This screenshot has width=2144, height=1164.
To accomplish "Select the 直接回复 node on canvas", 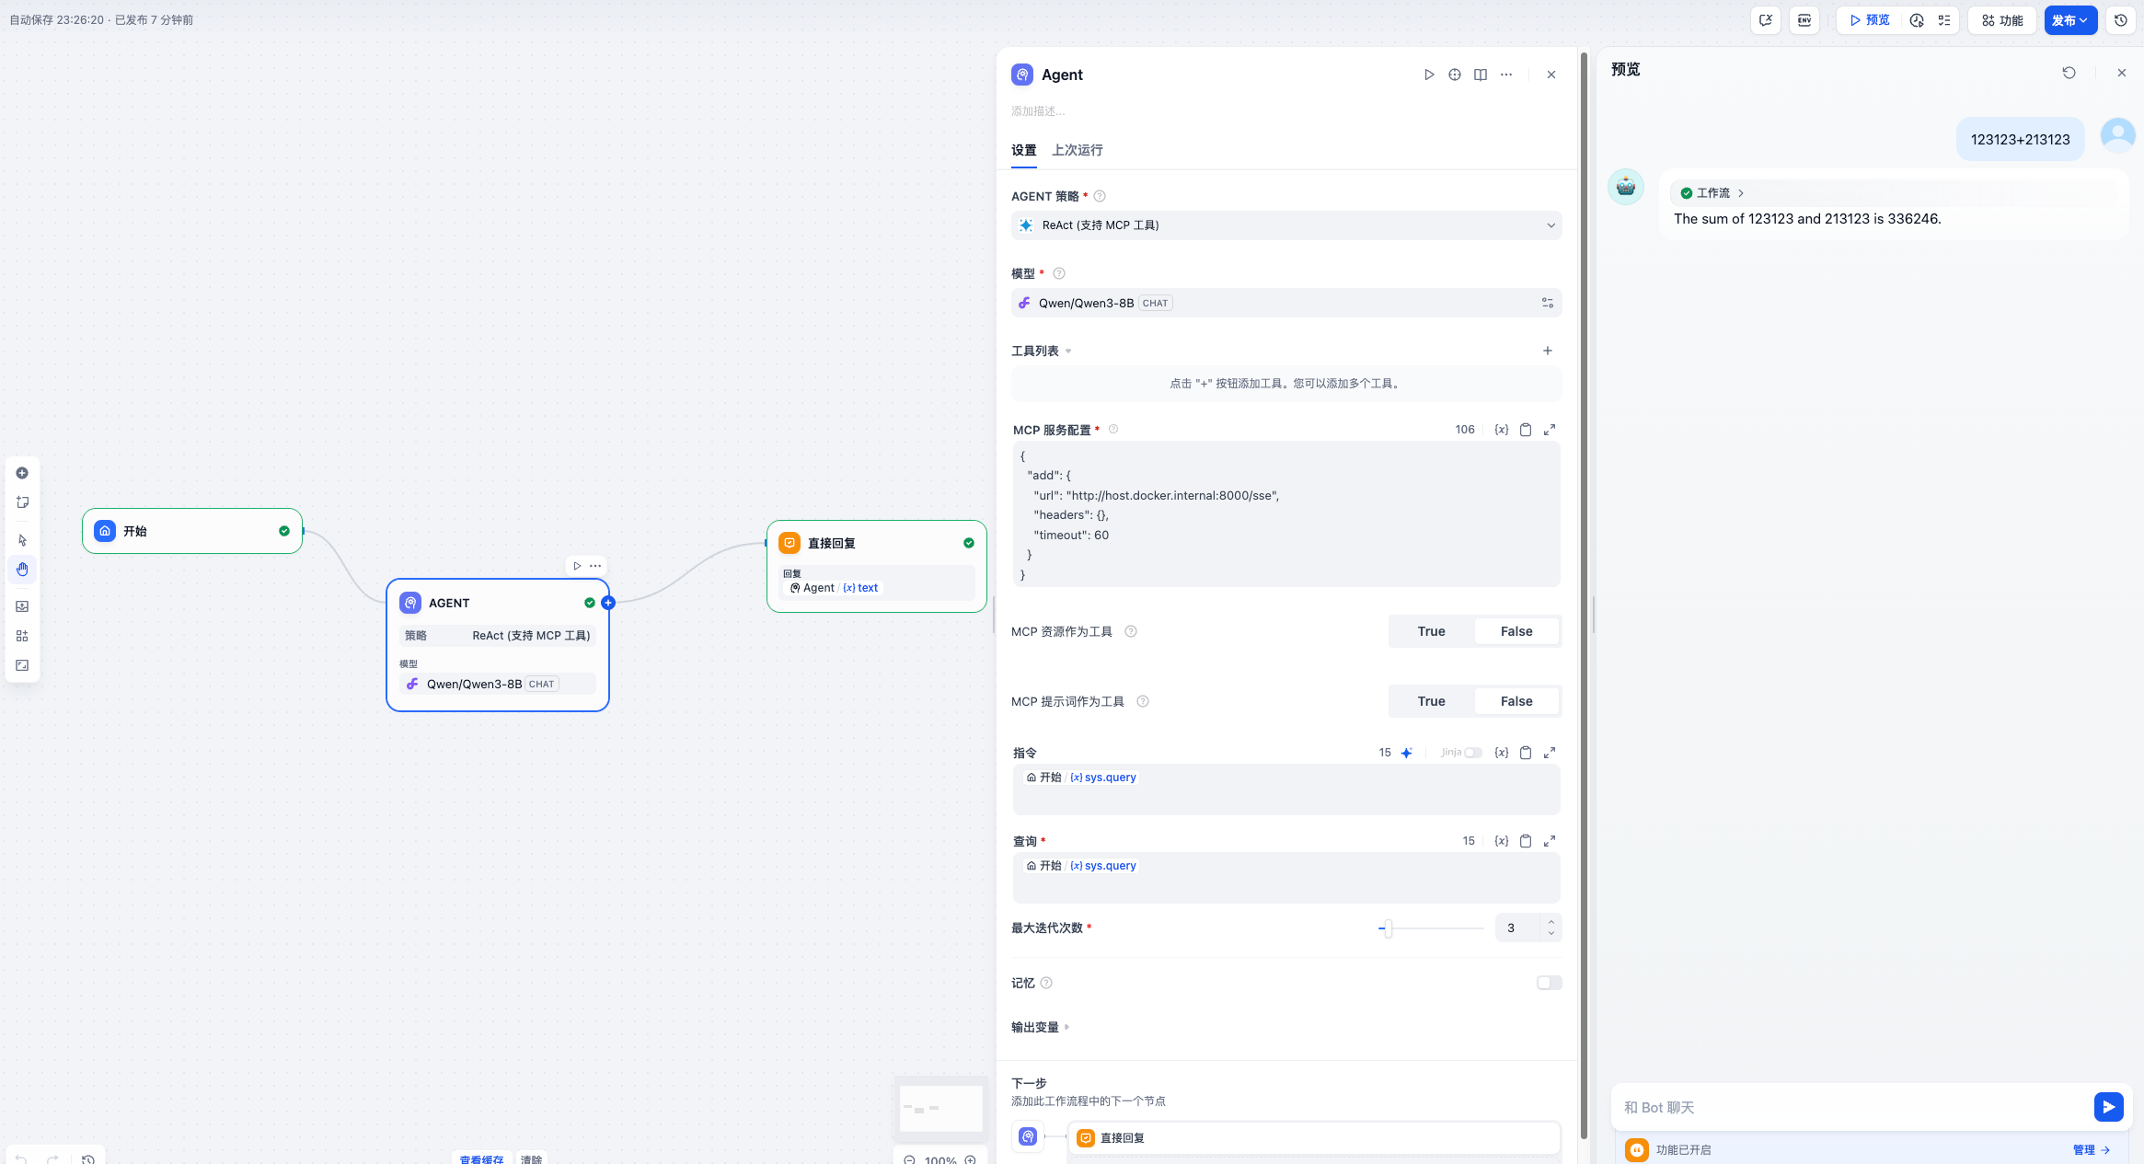I will tap(877, 566).
